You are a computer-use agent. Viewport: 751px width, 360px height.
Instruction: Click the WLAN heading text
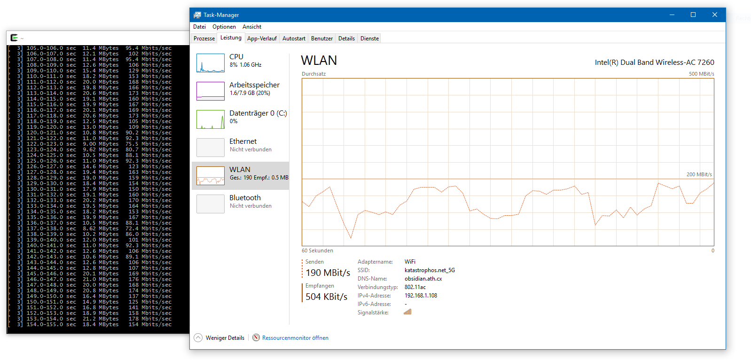pyautogui.click(x=319, y=61)
